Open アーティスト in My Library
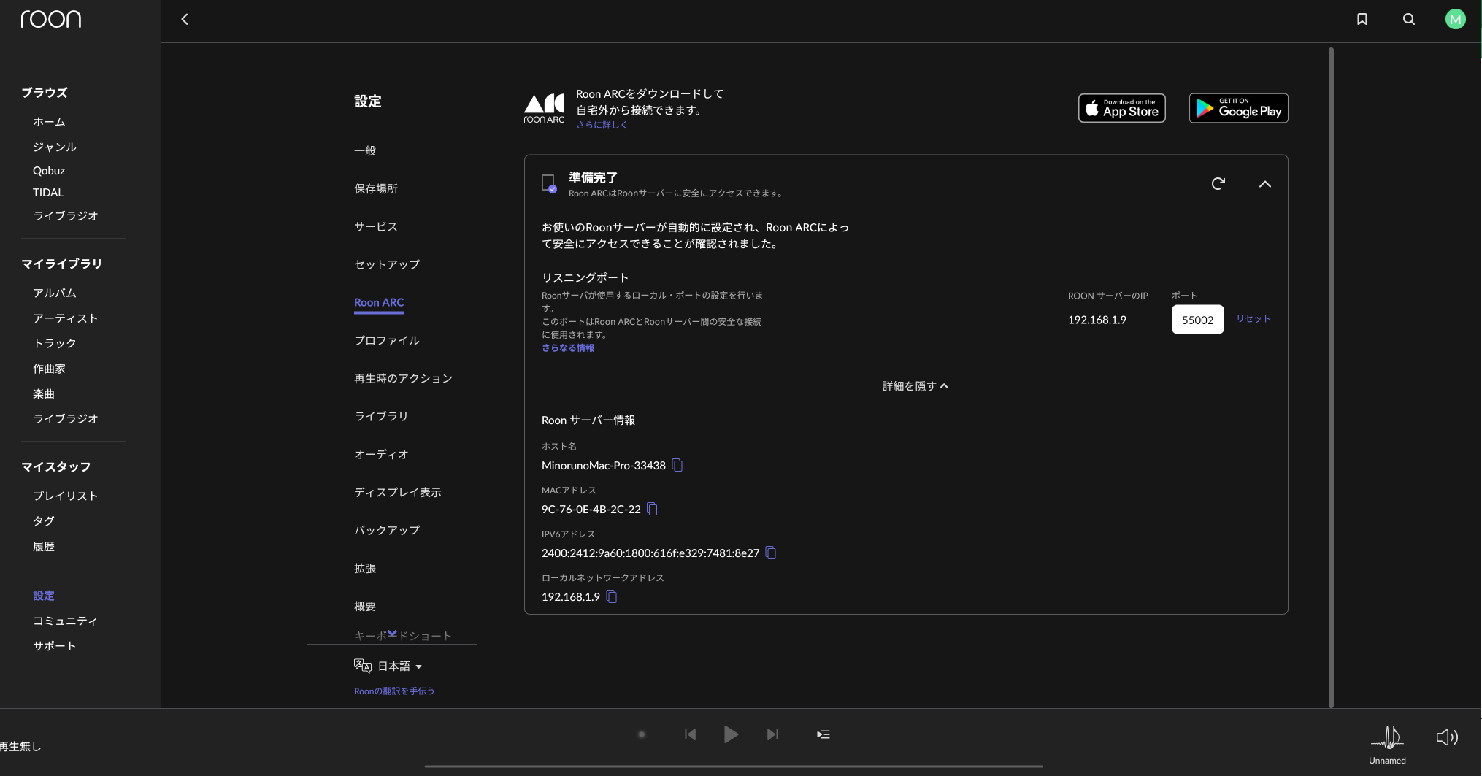The image size is (1482, 776). pos(65,318)
